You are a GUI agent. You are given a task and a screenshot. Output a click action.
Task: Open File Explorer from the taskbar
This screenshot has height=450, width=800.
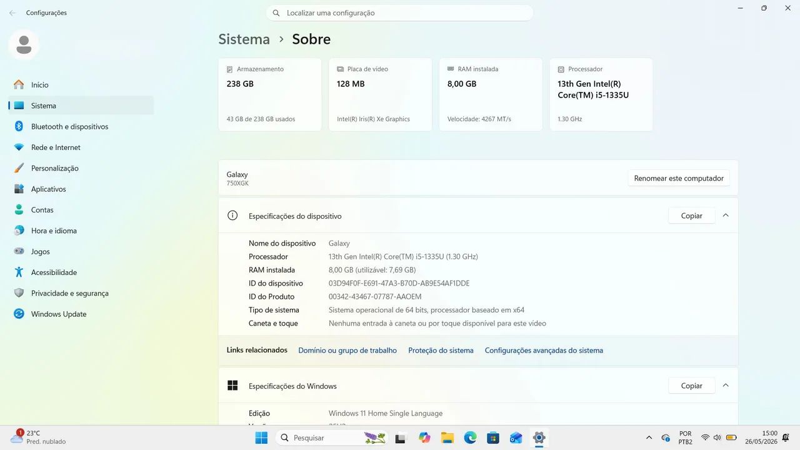tap(447, 437)
